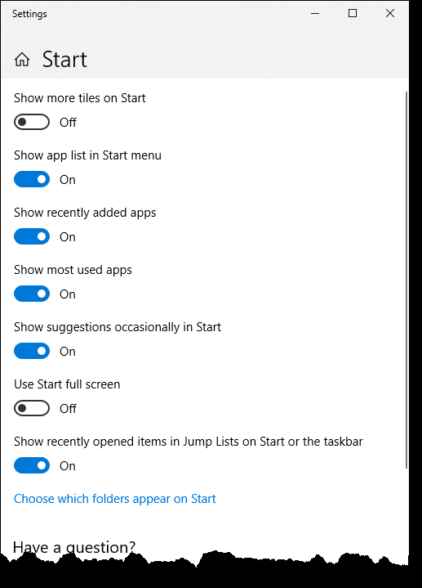Click the On label beside Show app list

[68, 180]
